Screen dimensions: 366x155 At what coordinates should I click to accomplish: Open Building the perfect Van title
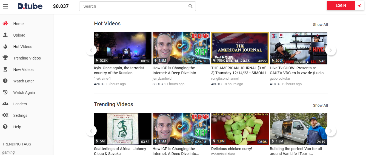(296, 151)
